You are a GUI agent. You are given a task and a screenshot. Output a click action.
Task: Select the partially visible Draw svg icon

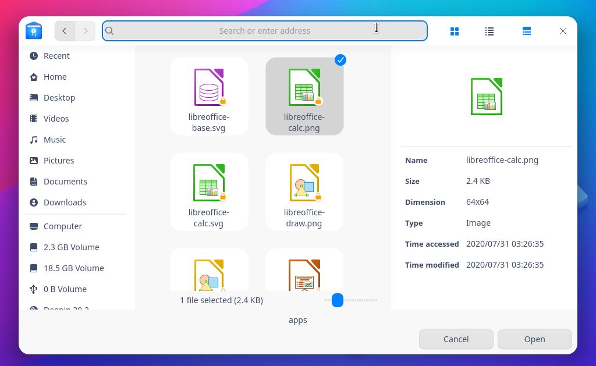[210, 275]
